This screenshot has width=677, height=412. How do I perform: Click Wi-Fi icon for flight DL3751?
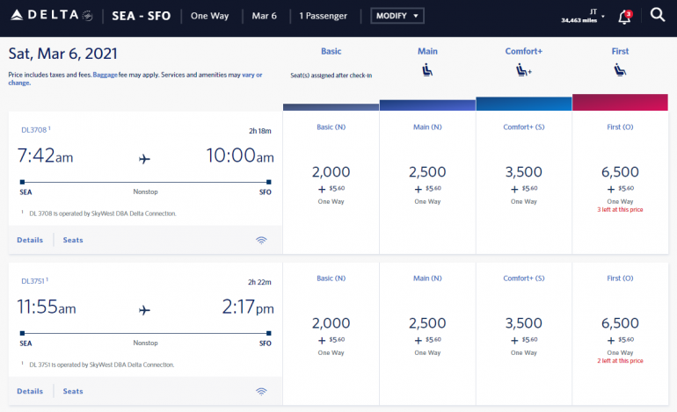[261, 391]
